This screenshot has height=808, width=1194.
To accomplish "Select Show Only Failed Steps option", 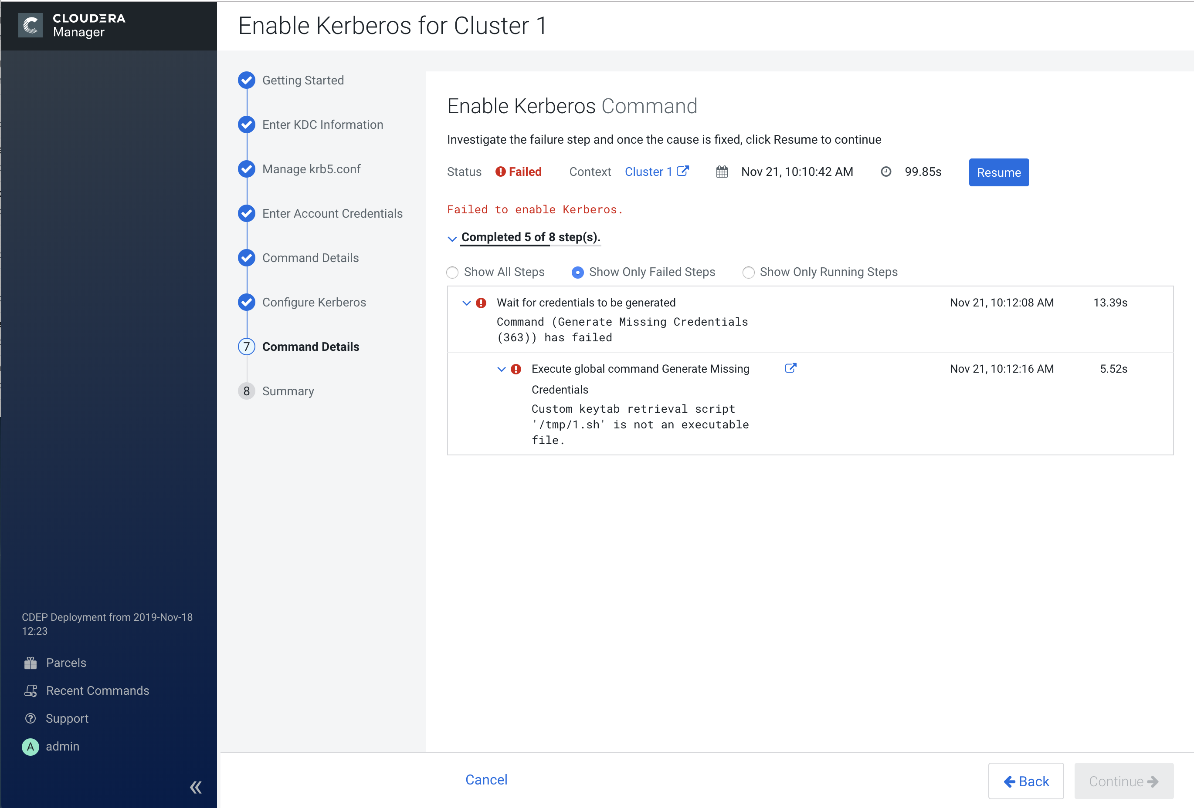I will 577,273.
